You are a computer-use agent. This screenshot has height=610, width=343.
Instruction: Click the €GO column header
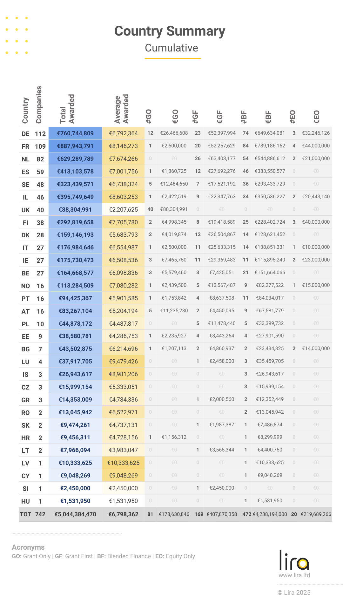175,116
